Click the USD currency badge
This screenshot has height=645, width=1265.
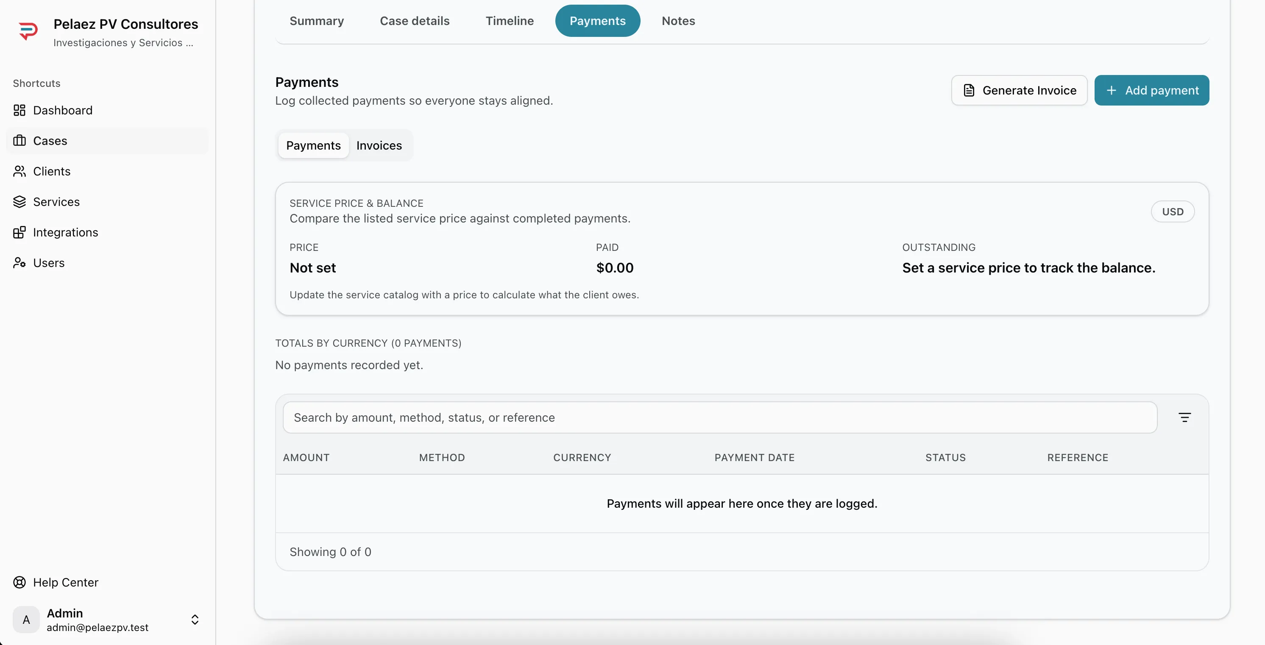1173,211
